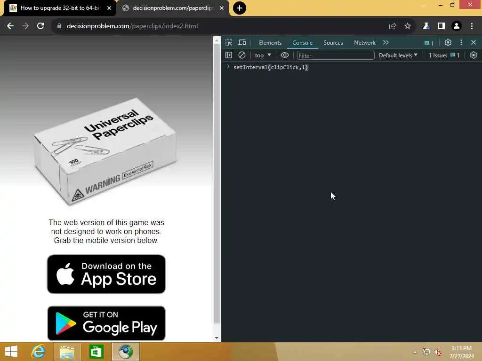
Task: Expand more DevTools tabs chevron
Action: tap(386, 42)
